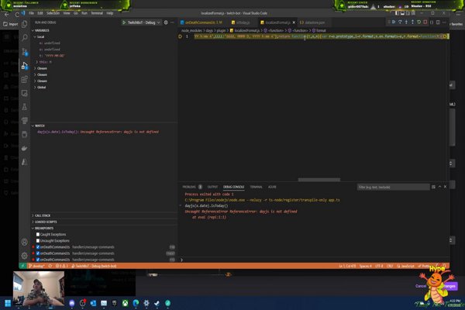
Task: Start debugging with green play button
Action: 124,22
